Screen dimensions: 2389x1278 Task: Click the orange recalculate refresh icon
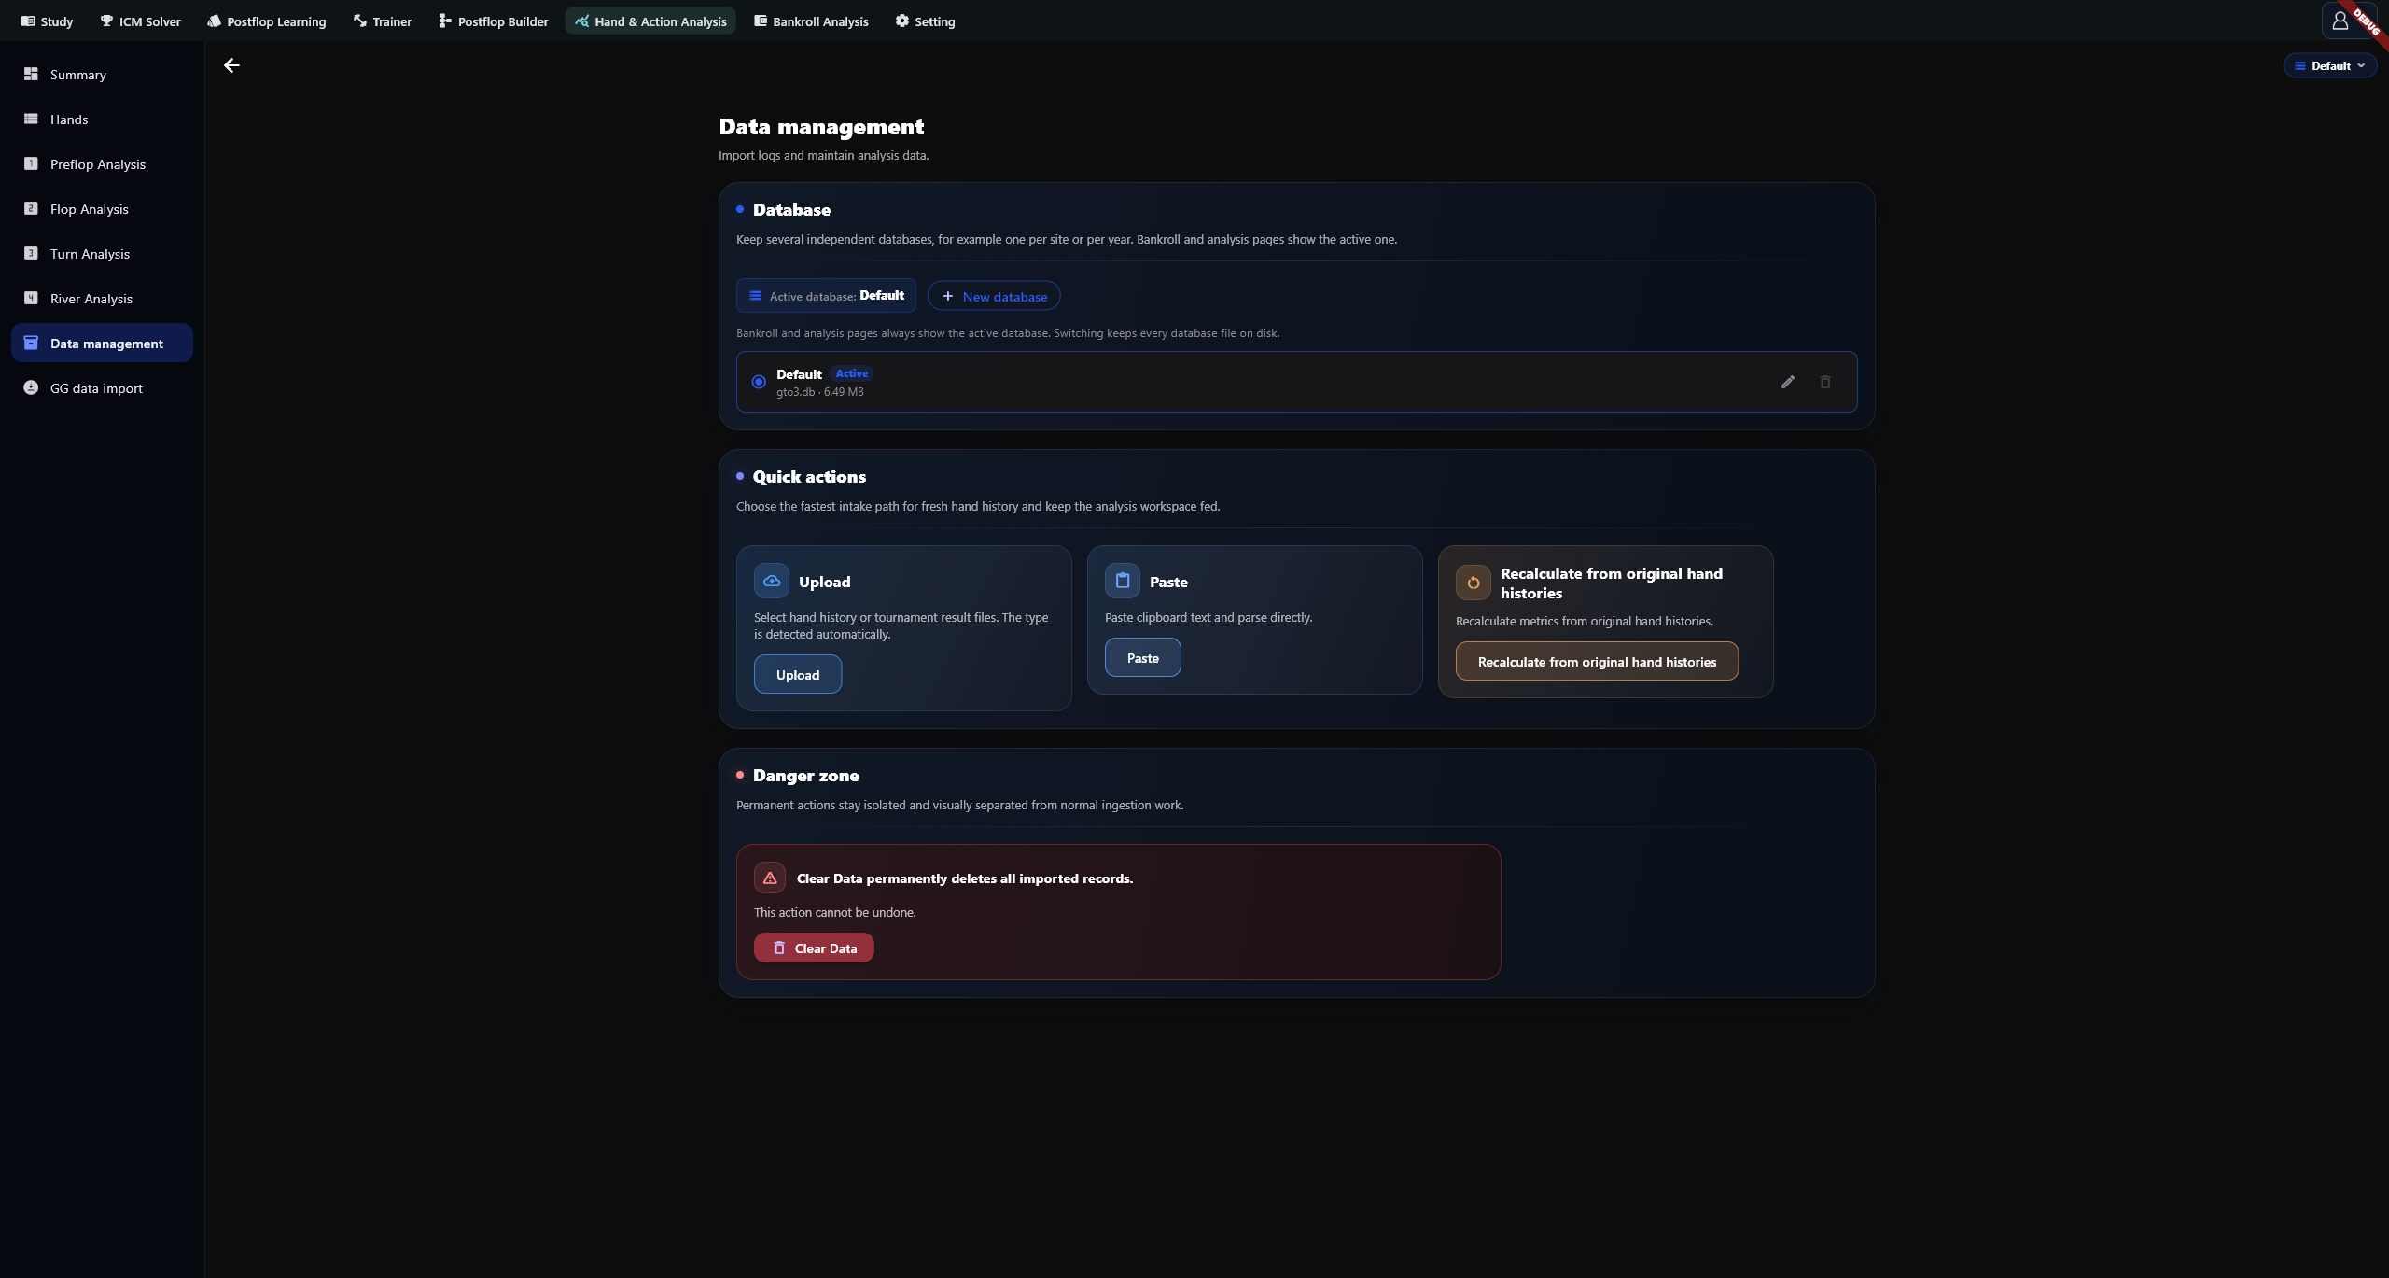[1474, 583]
